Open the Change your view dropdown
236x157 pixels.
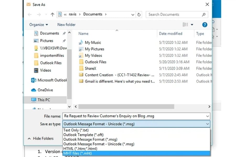coord(192,25)
